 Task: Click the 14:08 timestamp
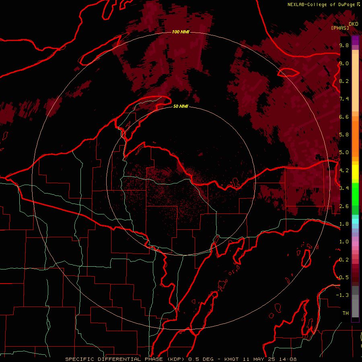[x=287, y=359]
